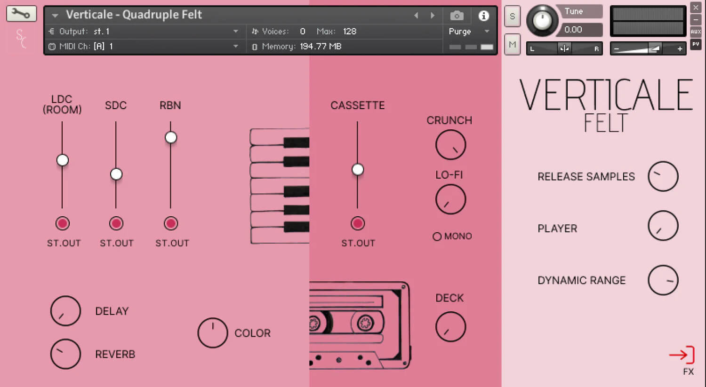
Task: Click the ST.OUT indicator under the LDC fader
Action: 63,223
